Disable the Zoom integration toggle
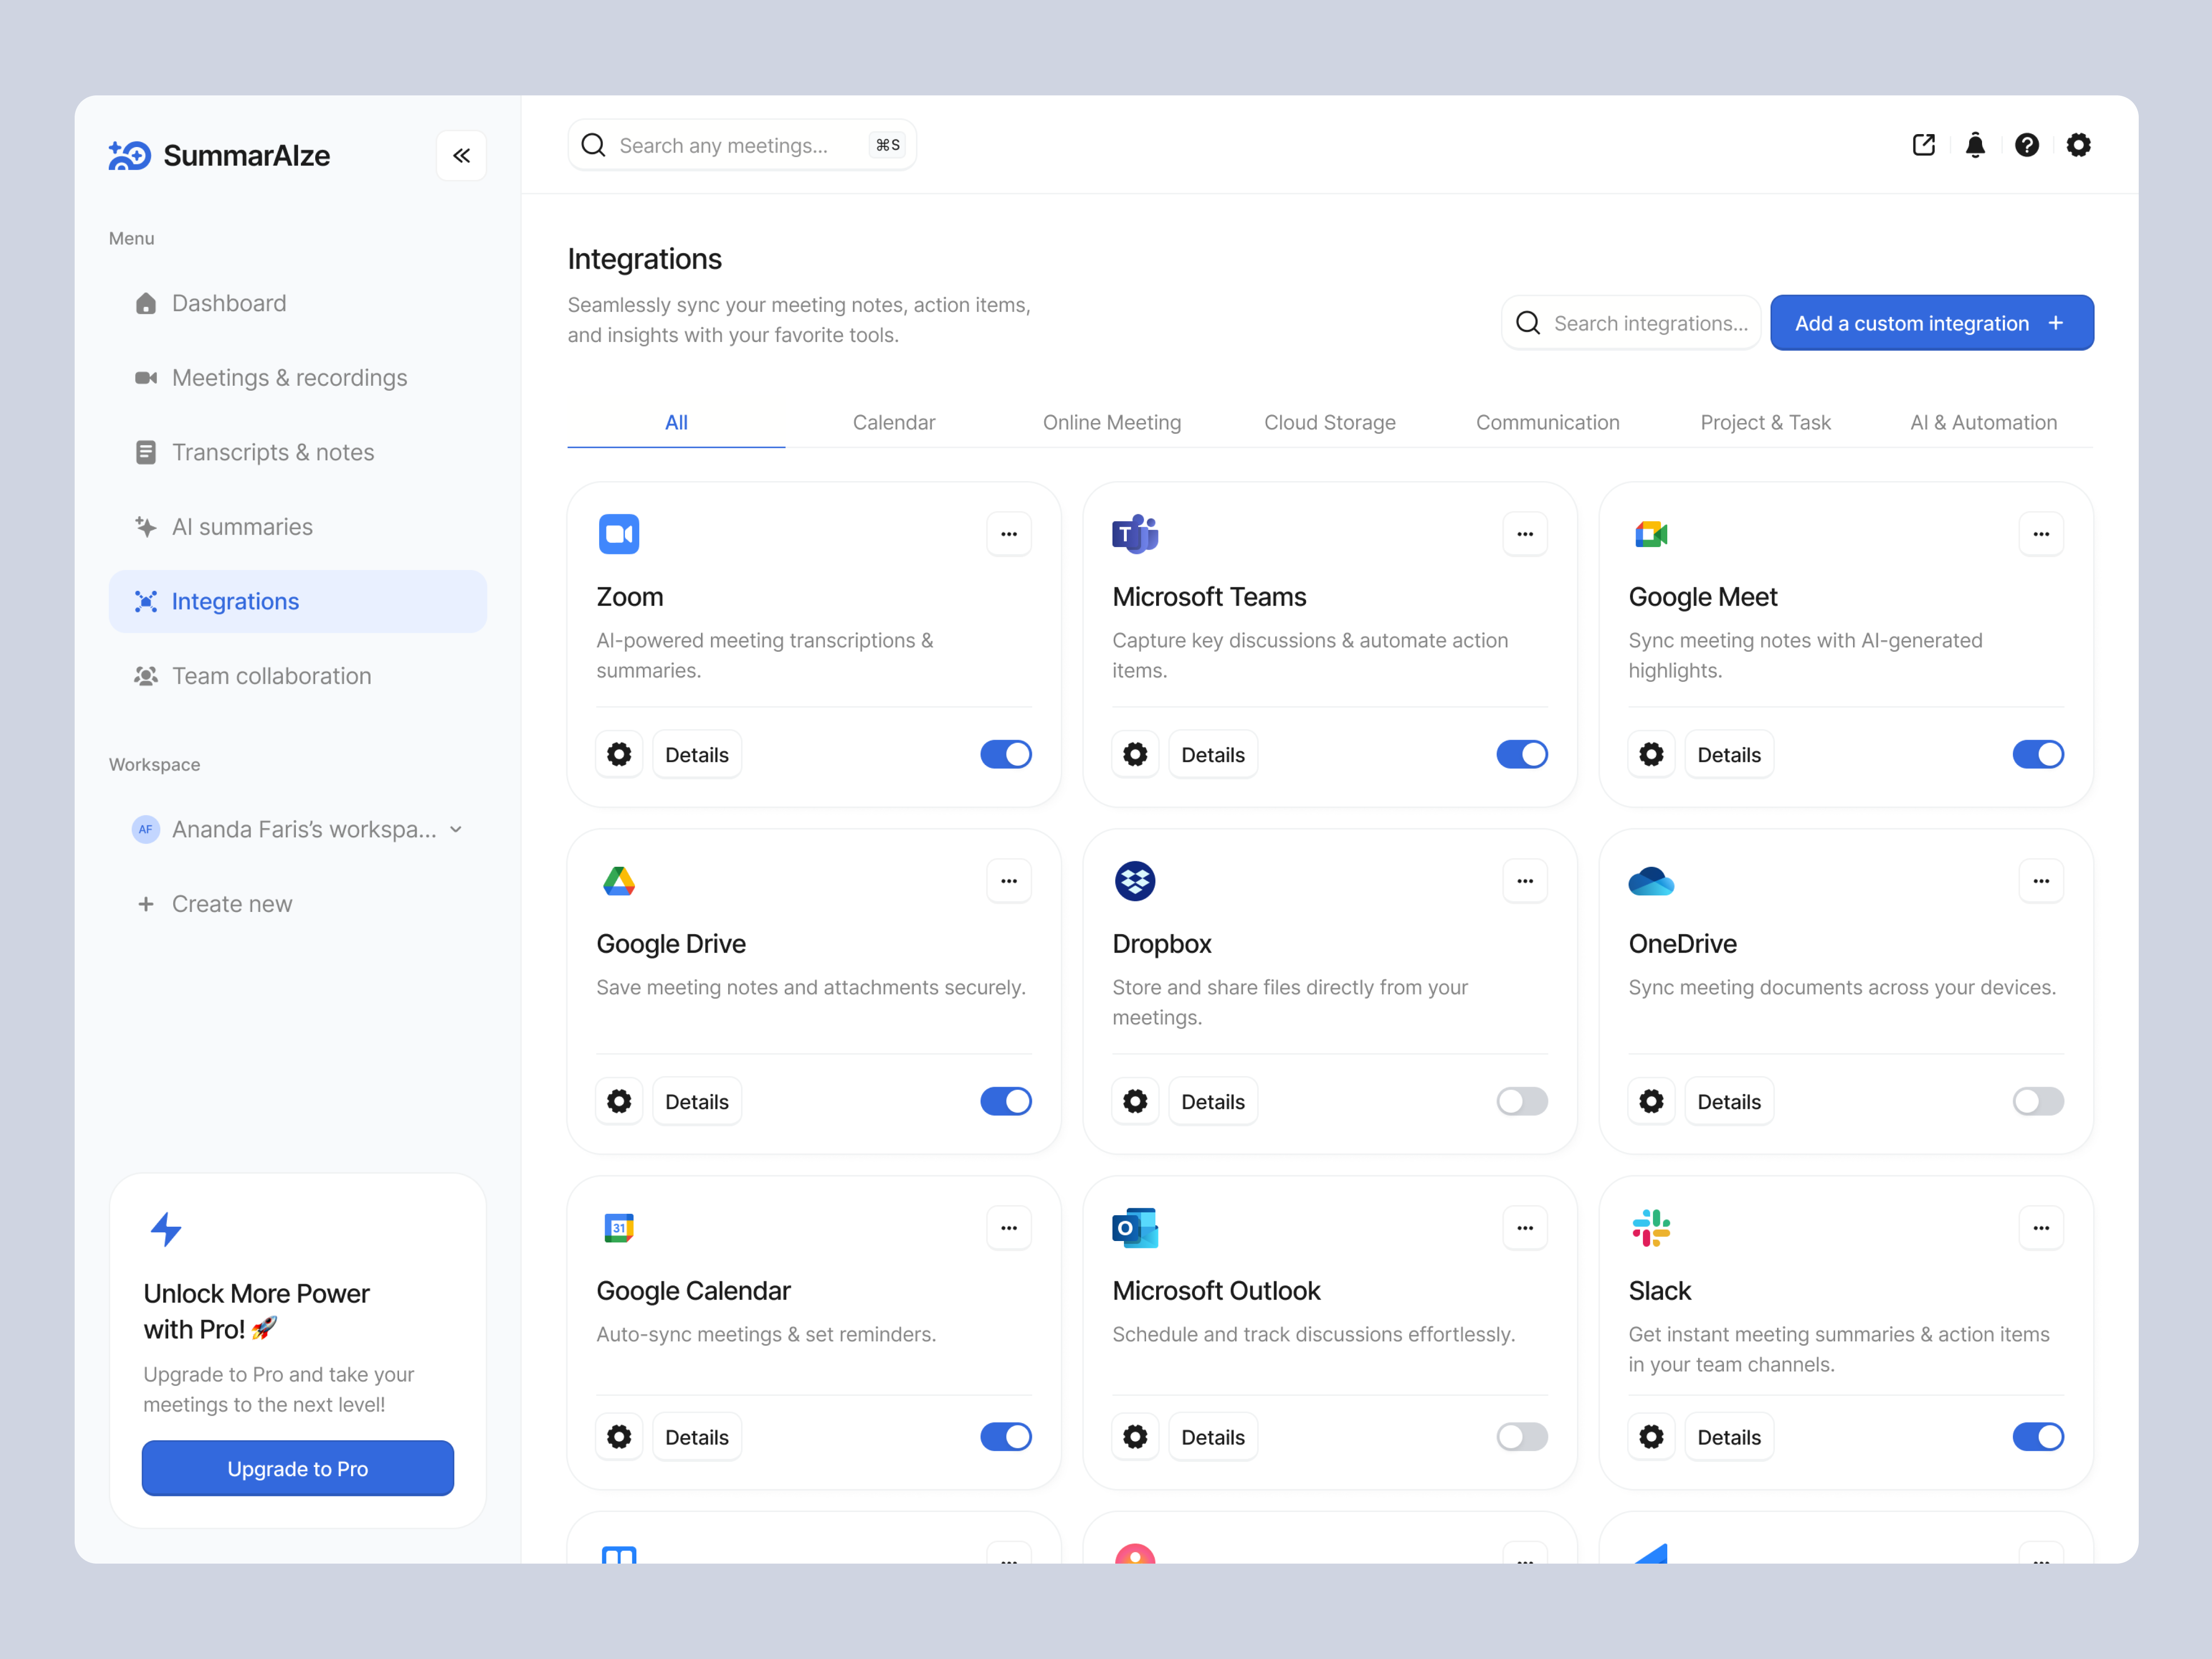The image size is (2212, 1659). tap(1006, 754)
